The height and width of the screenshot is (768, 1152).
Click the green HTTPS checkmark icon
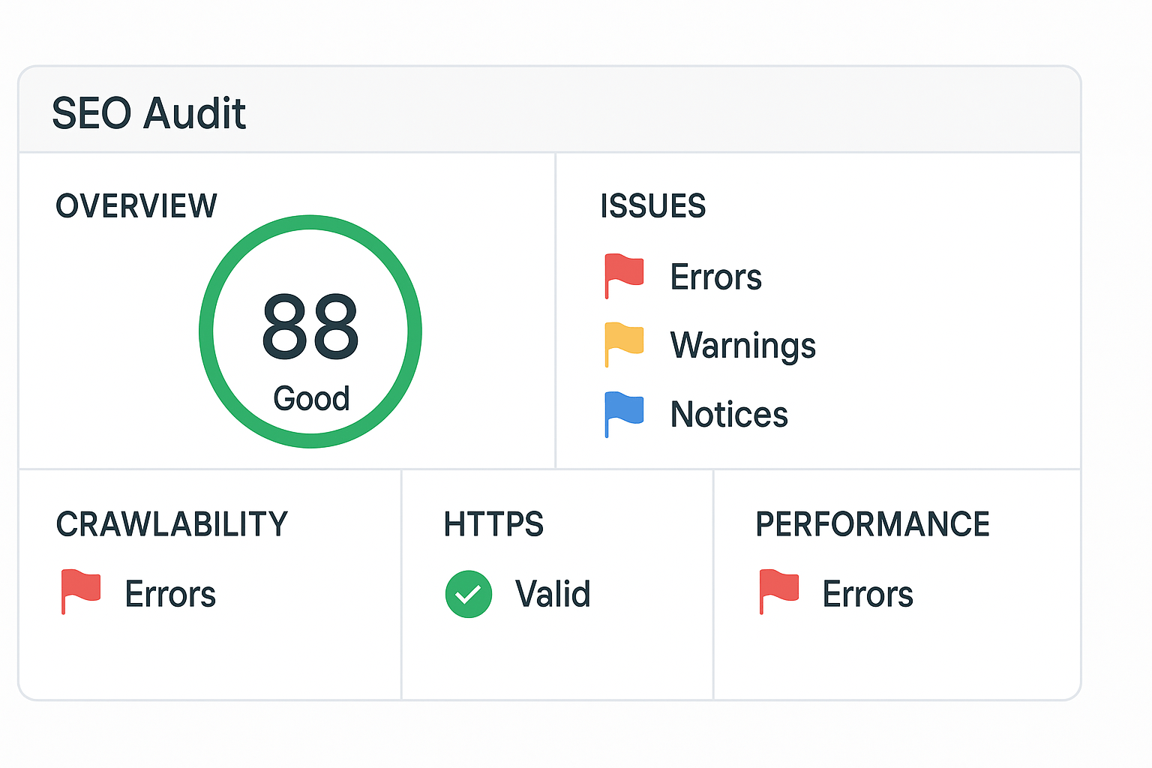[x=469, y=594]
